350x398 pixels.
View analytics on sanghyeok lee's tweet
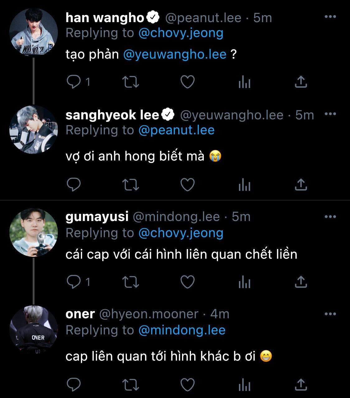click(245, 185)
